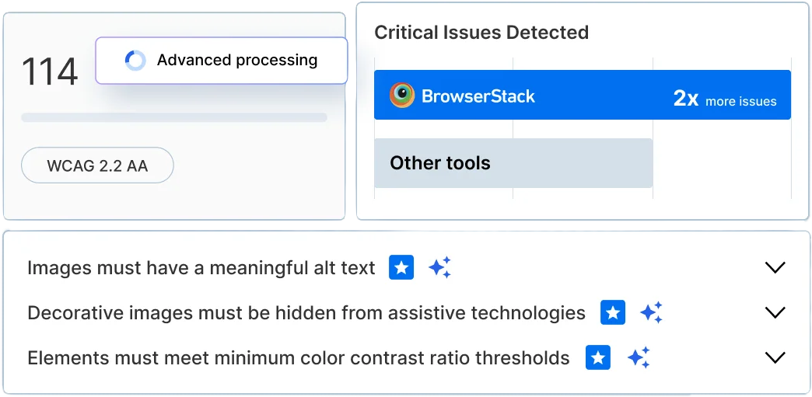Expand the meaningful alt text issue row
The height and width of the screenshot is (397, 812).
click(x=775, y=268)
